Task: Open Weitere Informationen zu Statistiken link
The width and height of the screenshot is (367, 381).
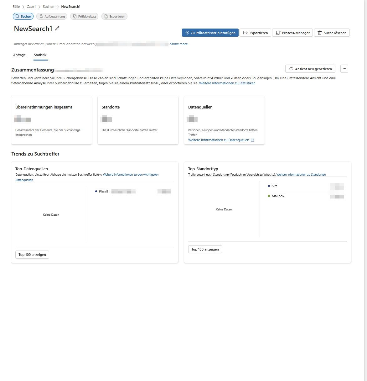Action: [227, 83]
